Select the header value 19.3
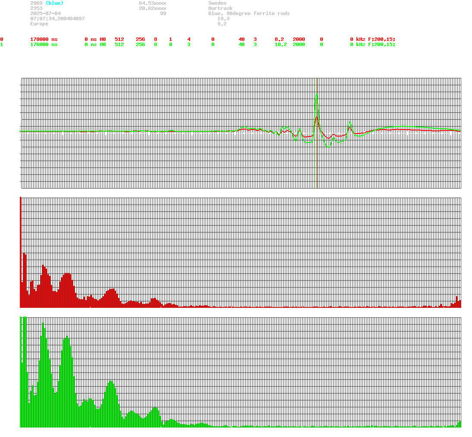Image resolution: width=472 pixels, height=437 pixels. (x=223, y=19)
